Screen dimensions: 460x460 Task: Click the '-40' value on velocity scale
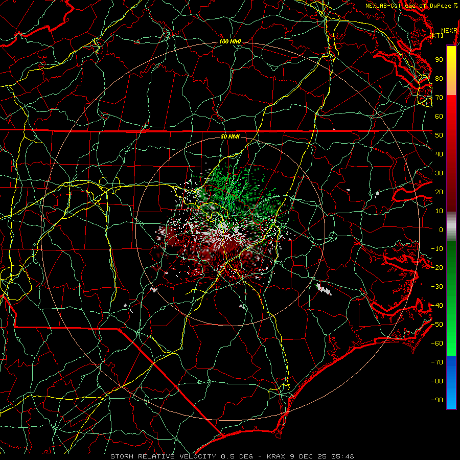tap(437, 306)
